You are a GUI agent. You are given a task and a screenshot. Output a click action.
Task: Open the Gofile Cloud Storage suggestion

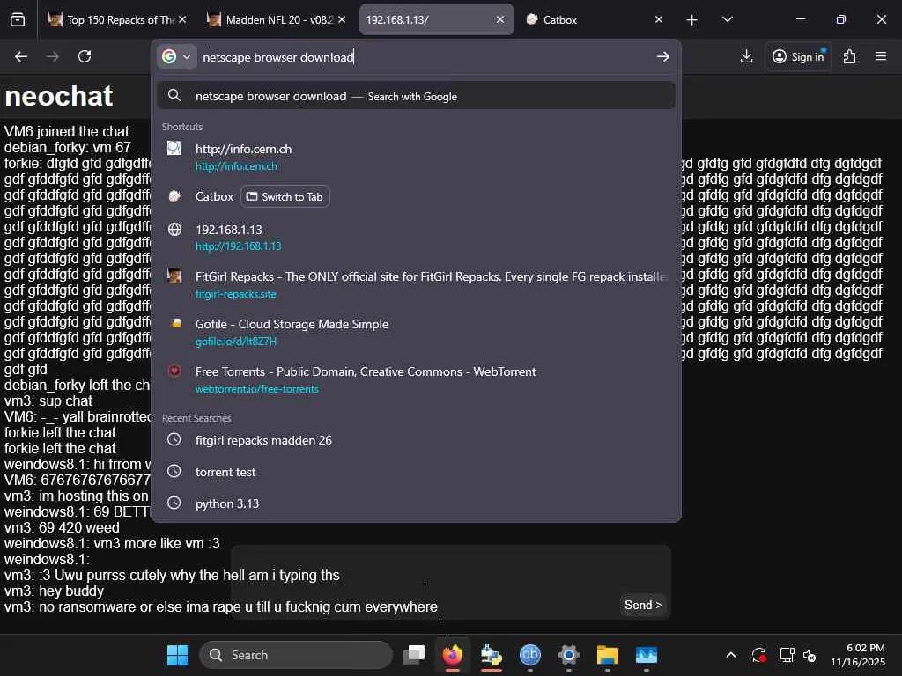(416, 332)
